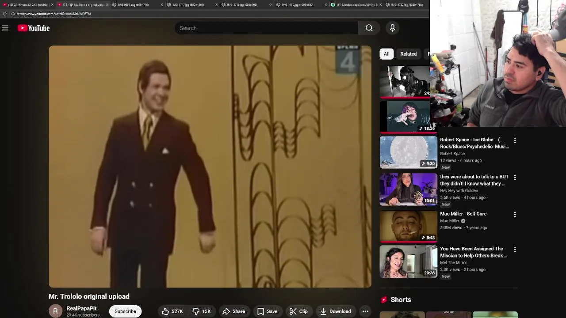This screenshot has width=566, height=318.
Task: Start voice search with the microphone
Action: pos(392,28)
